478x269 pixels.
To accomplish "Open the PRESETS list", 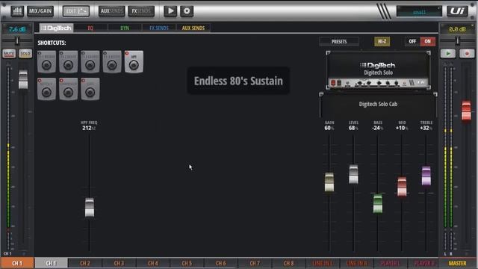I will click(339, 42).
